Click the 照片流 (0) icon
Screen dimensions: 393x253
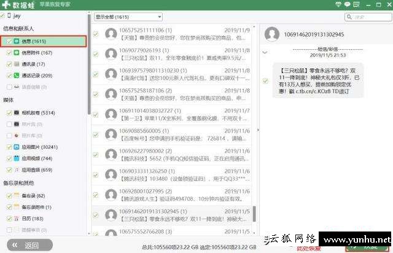coord(17,124)
